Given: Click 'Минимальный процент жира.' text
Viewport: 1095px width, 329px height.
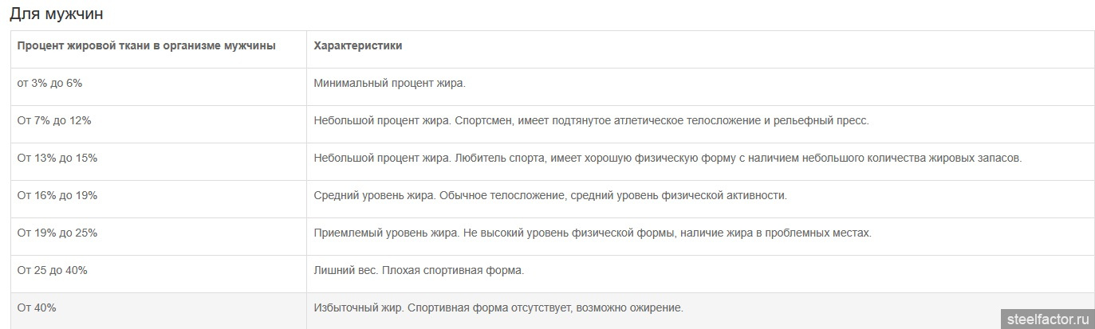Looking at the screenshot, I should click(x=390, y=83).
